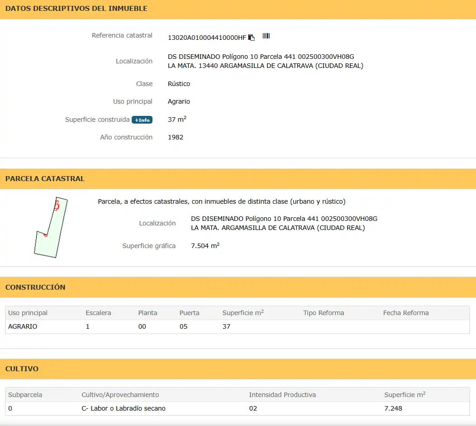
Task: Select the reference value 13020A010004410000HF
Action: (207, 38)
